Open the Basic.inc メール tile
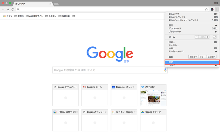The image size is (220, 137). 95,95
